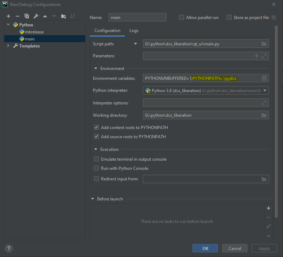Copy the selected run configuration

coord(26,16)
